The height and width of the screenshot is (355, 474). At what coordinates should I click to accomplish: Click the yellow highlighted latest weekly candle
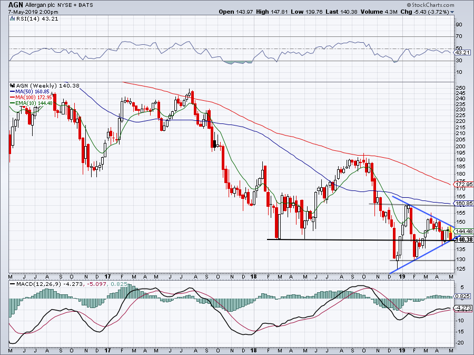click(x=451, y=233)
